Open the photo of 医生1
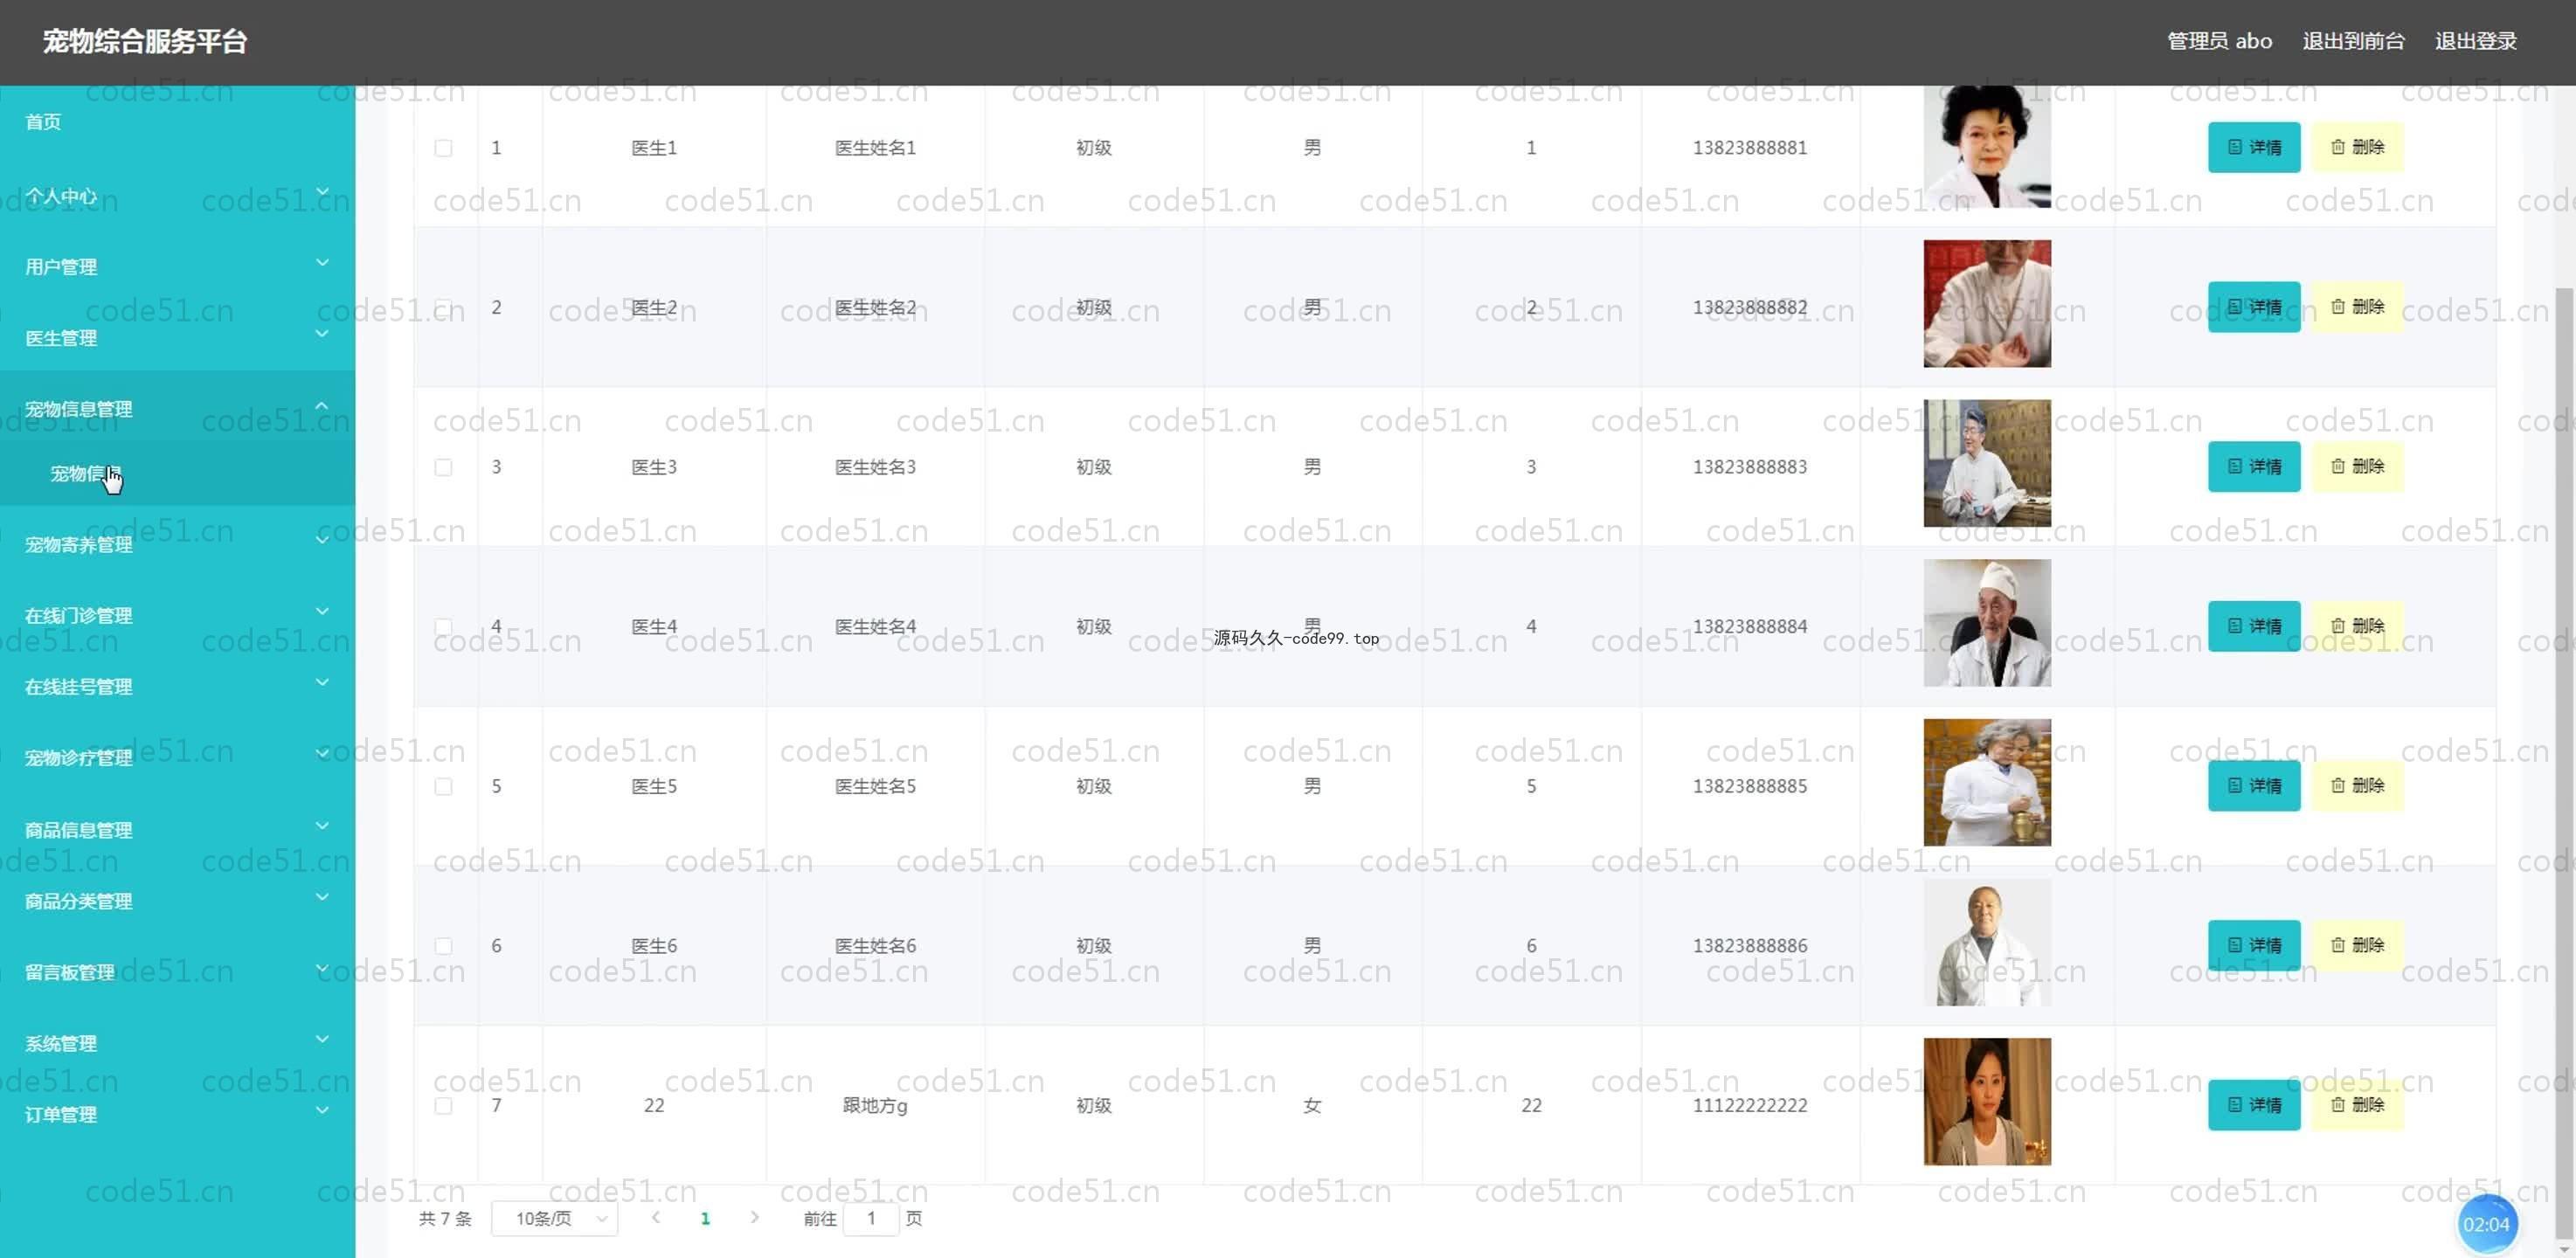The image size is (2576, 1258). click(x=1986, y=147)
